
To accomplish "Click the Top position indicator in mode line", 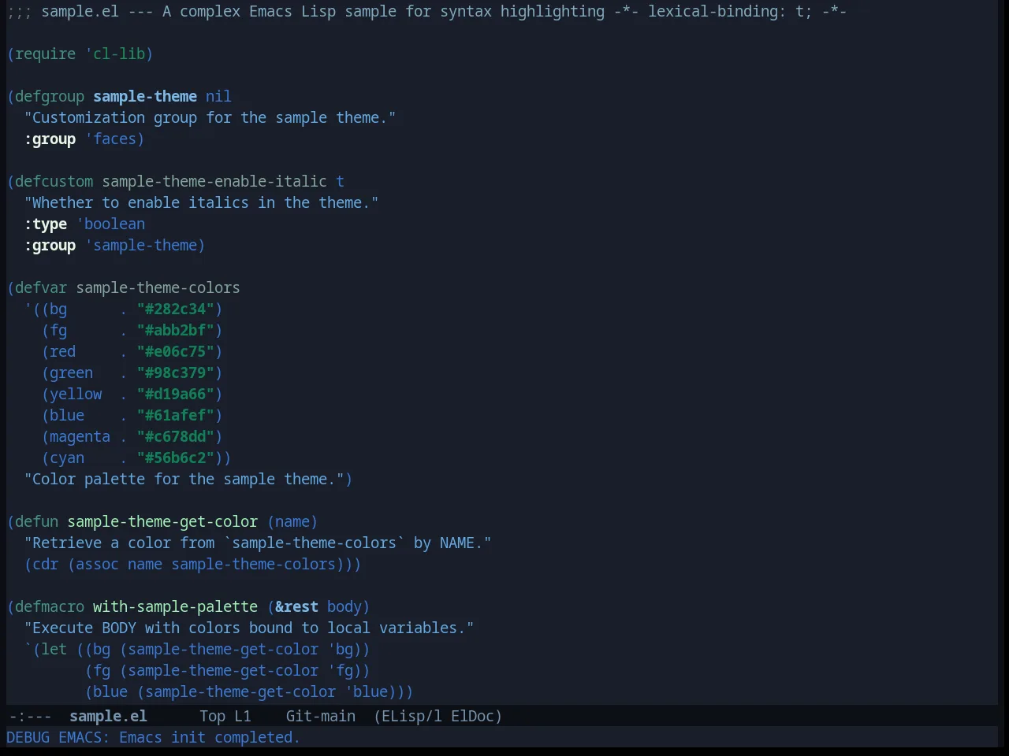I will pos(212,716).
